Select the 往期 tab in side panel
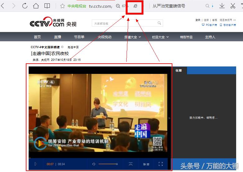 pyautogui.click(x=179, y=70)
